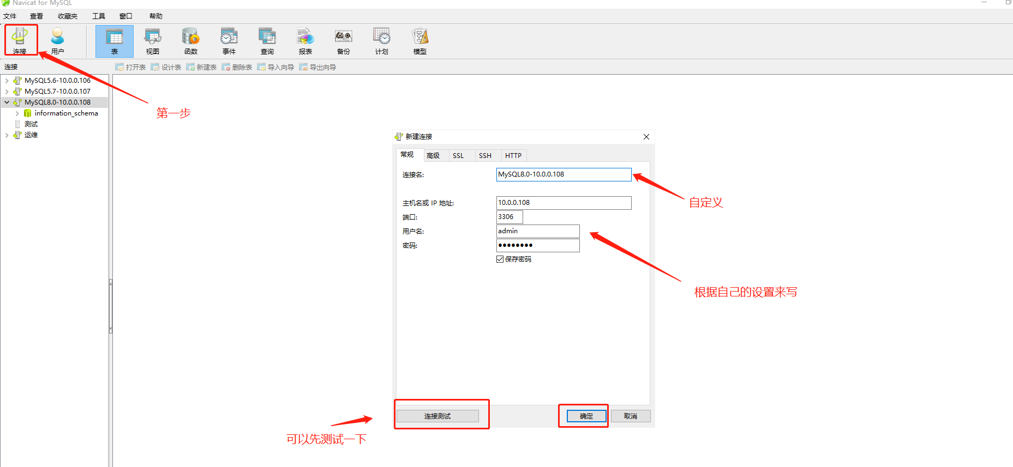Click the 测试 item icon in tree
Viewport: 1013px width, 467px height.
tap(17, 124)
